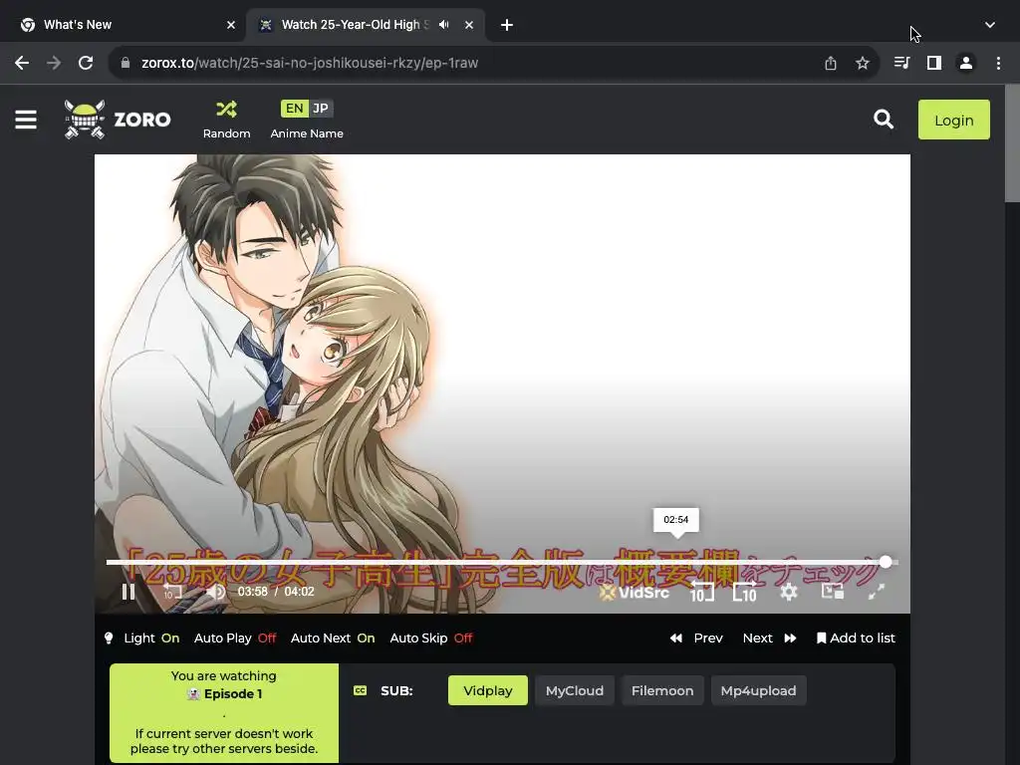Click the VidSrc logo in player
This screenshot has width=1020, height=765.
pos(634,592)
